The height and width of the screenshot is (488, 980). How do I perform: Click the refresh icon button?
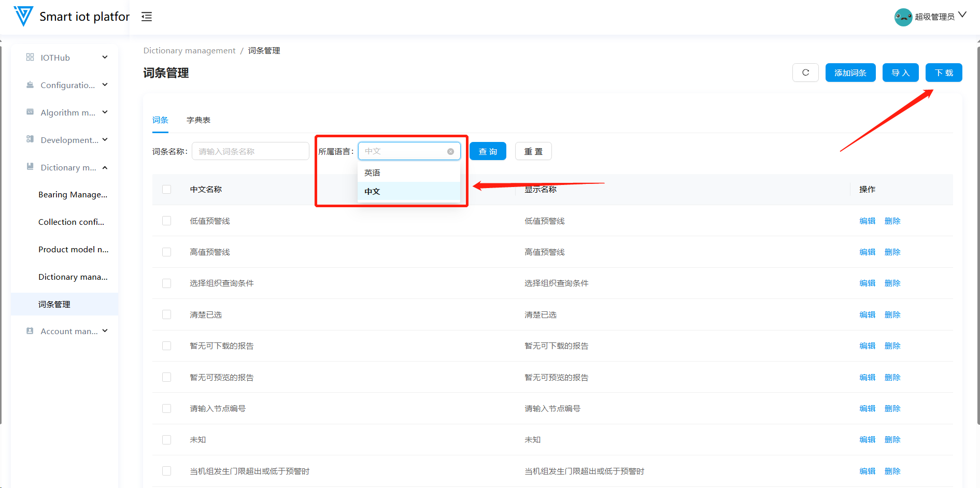805,73
